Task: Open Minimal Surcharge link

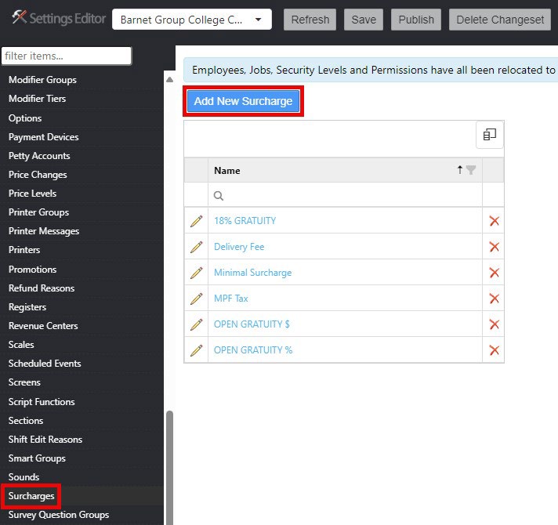Action: [252, 273]
